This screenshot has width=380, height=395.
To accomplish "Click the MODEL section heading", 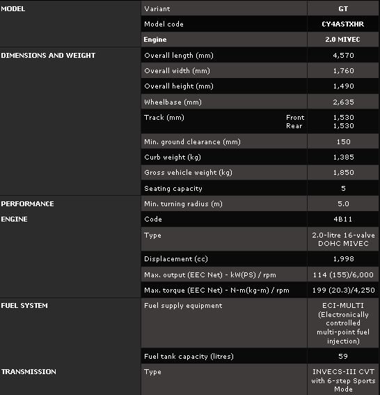I will point(13,9).
